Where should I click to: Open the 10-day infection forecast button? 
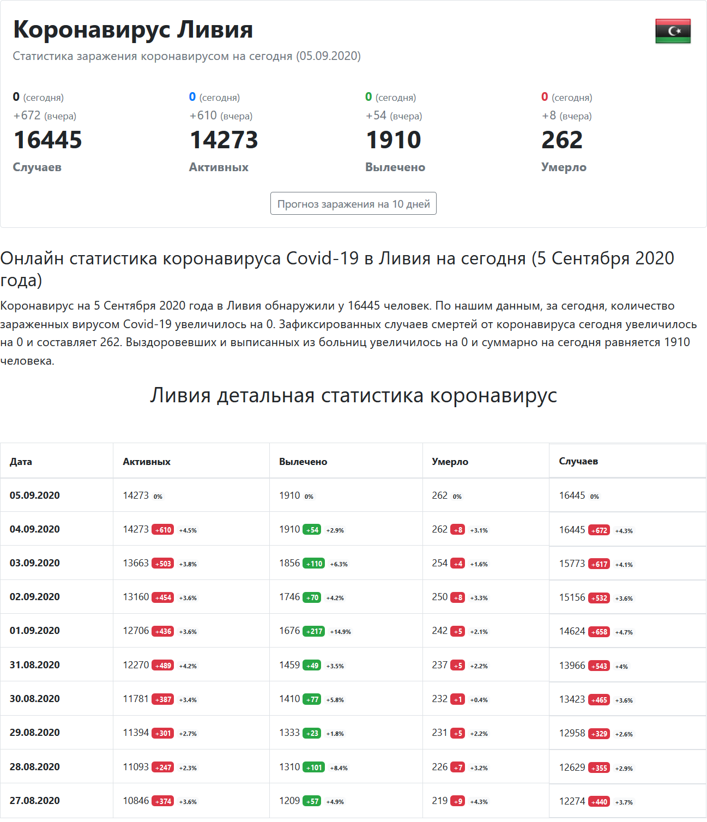[353, 203]
